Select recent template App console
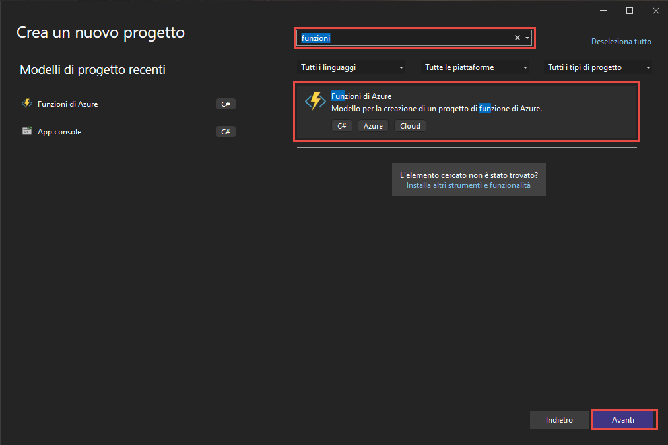 128,131
